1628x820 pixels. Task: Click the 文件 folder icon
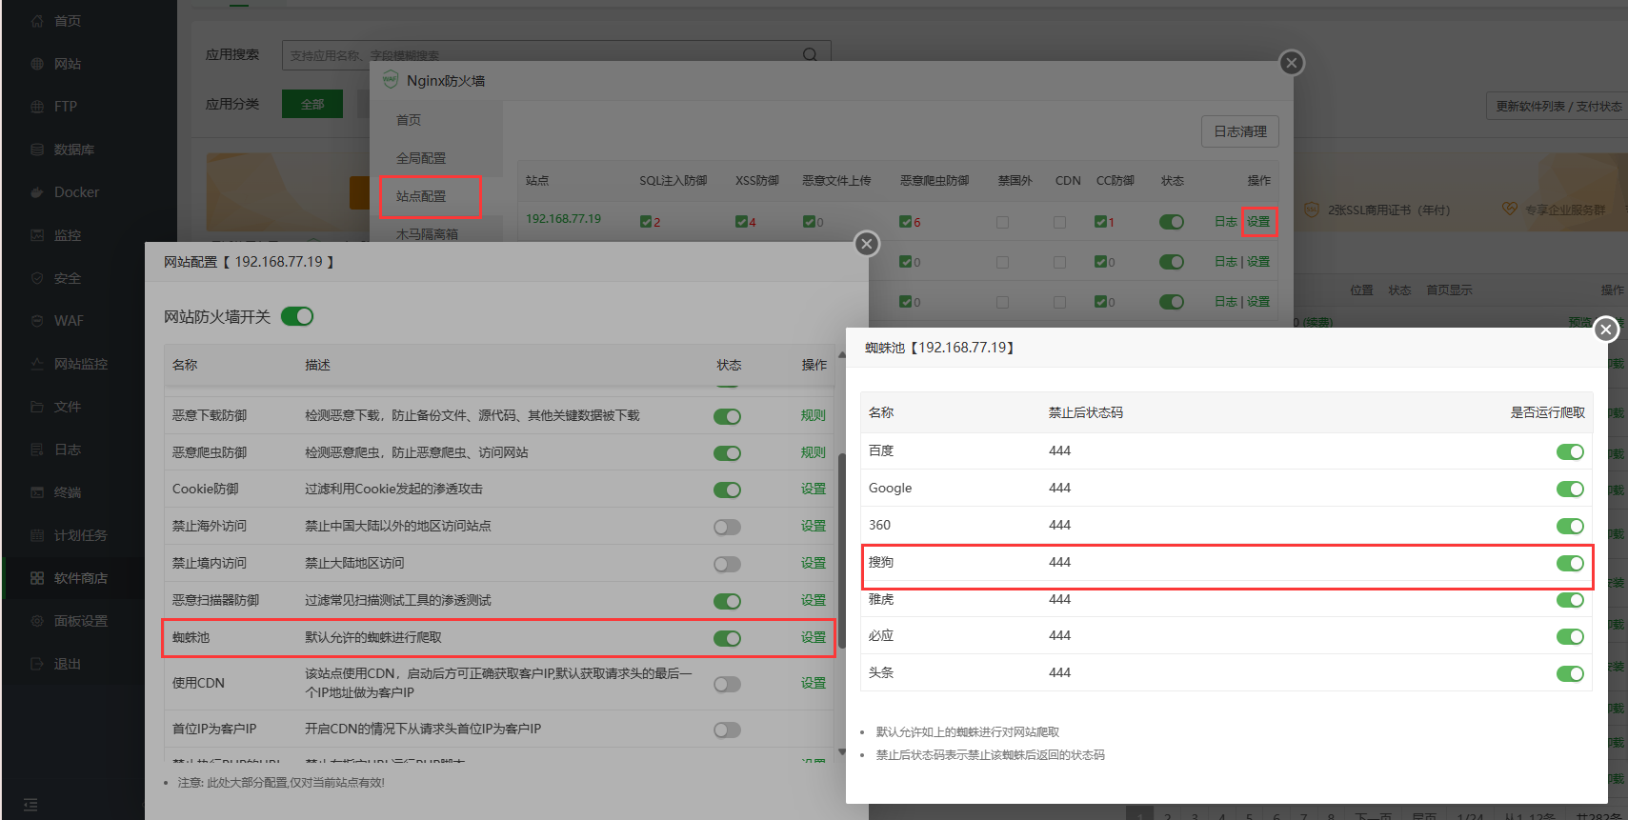tap(37, 407)
